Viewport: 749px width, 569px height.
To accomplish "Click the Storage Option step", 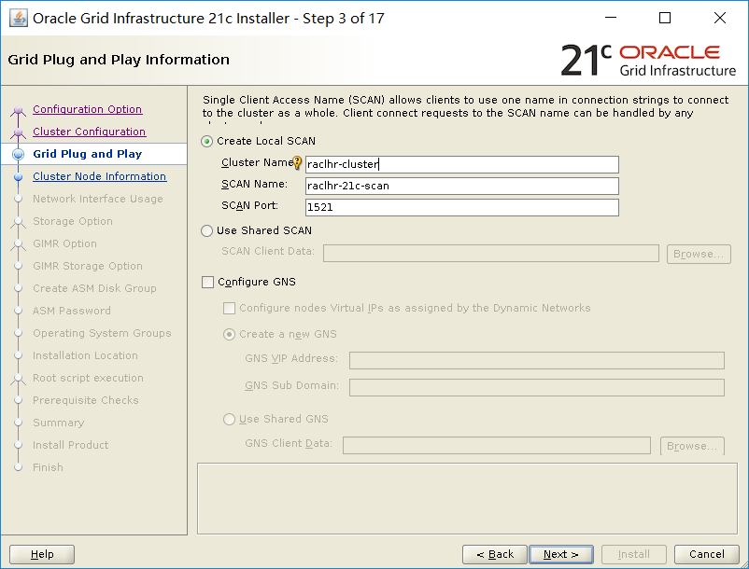I will coord(73,221).
